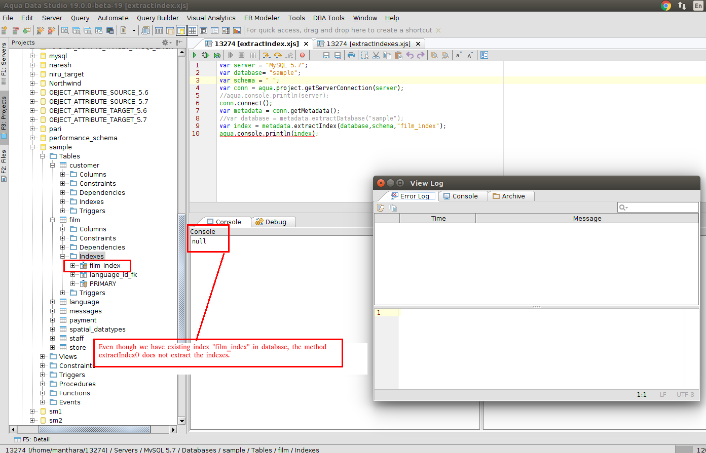
Task: Decrease font size with the small 'a' icon
Action: (459, 55)
